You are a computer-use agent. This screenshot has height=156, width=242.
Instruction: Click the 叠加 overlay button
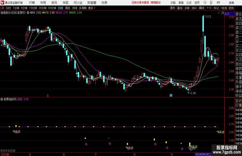click(x=180, y=8)
